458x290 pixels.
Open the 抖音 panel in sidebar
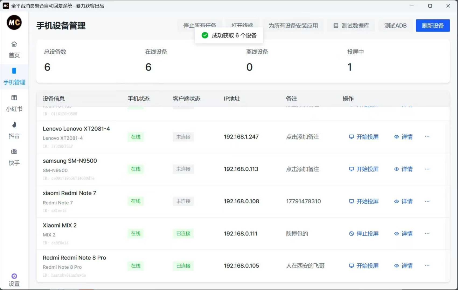tap(14, 130)
